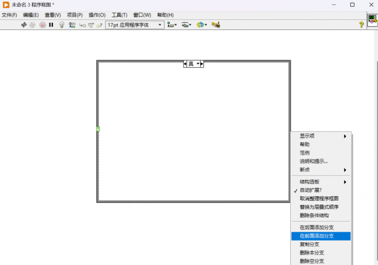Select 删除条件结构 menu entry

pyautogui.click(x=321, y=216)
